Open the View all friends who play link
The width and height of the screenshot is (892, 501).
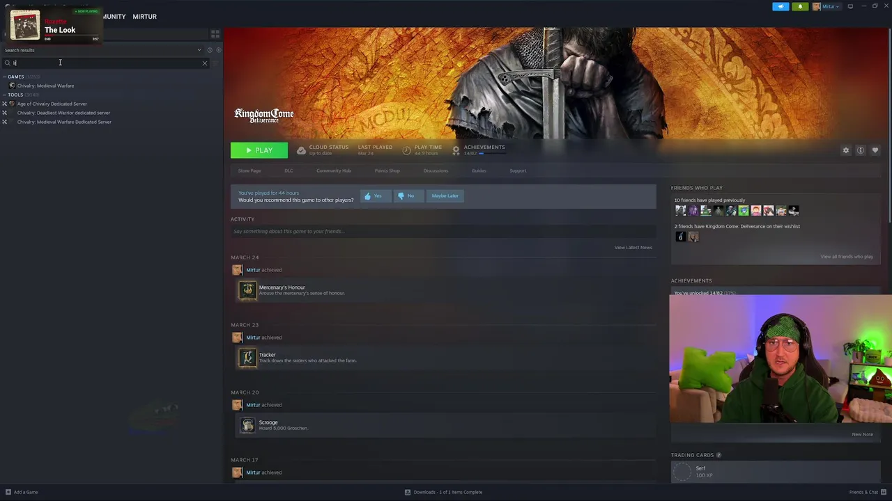[x=847, y=257]
